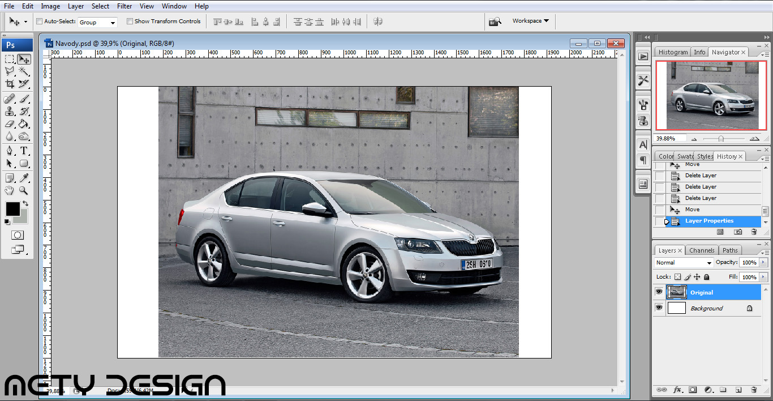
Task: Create new snapshot in History panel
Action: coord(738,232)
